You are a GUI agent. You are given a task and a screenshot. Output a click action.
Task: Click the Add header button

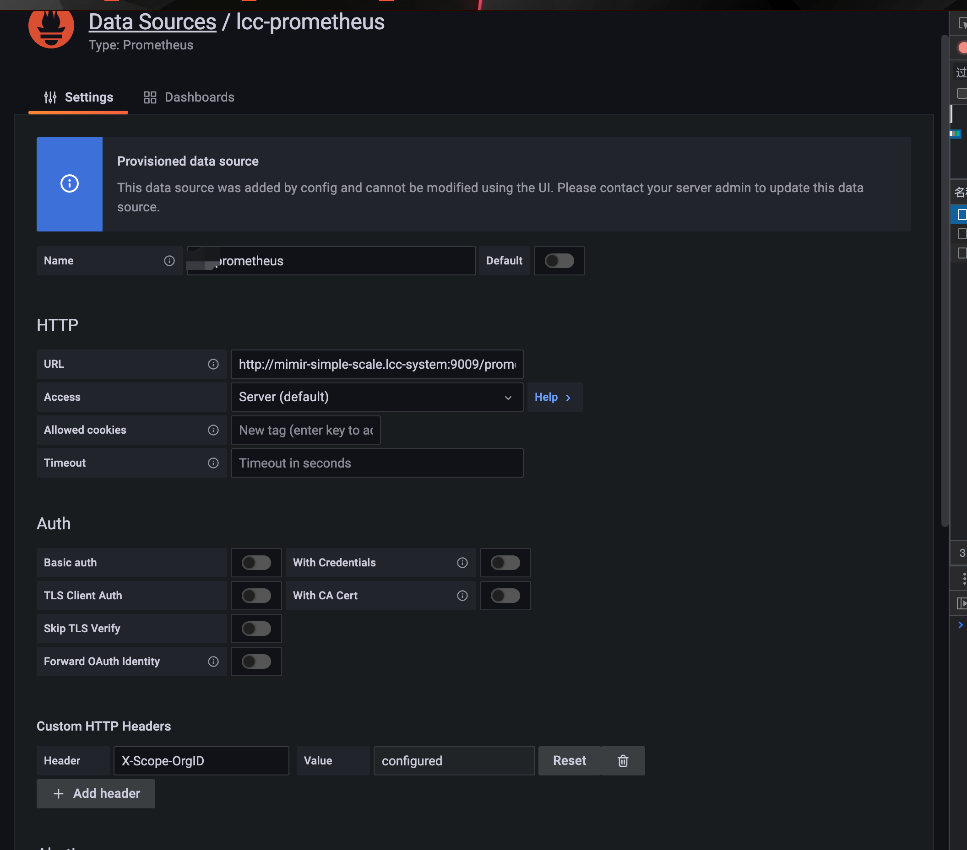(x=96, y=793)
